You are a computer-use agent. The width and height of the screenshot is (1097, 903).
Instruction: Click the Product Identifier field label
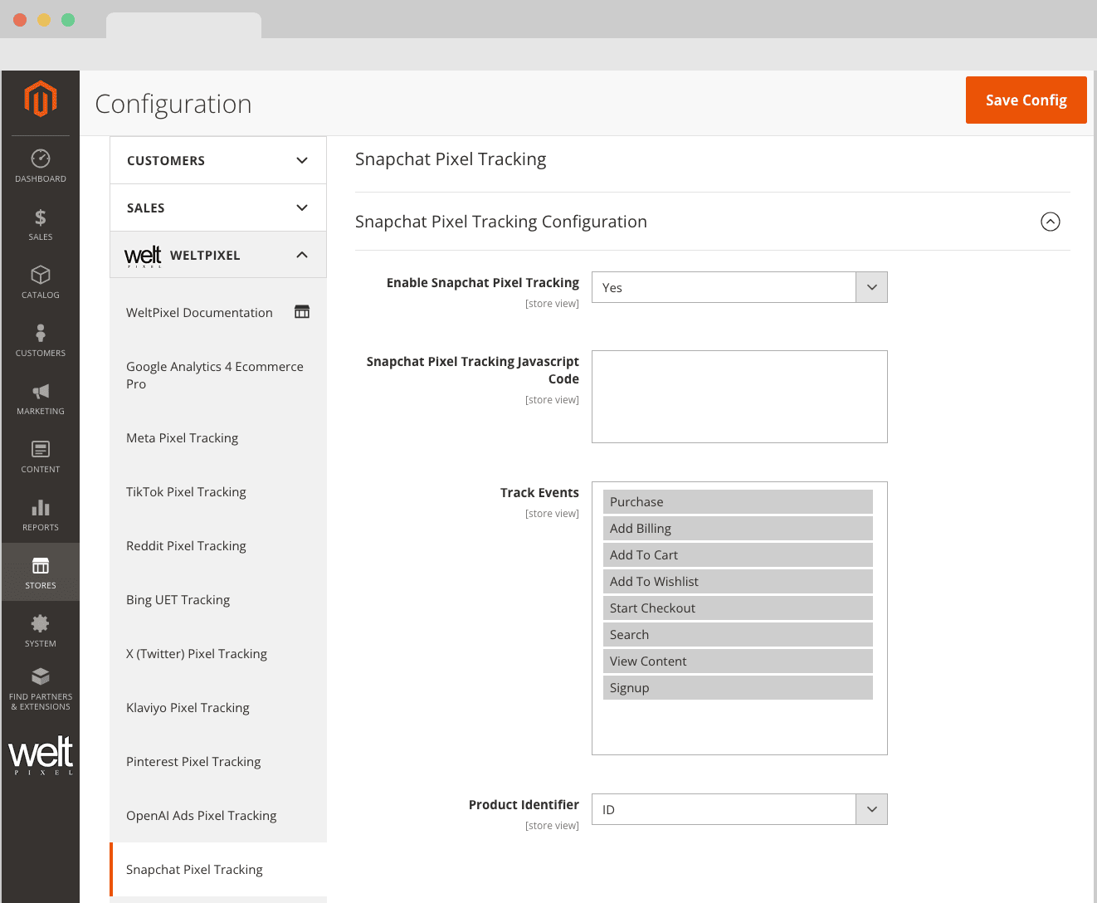click(x=524, y=805)
